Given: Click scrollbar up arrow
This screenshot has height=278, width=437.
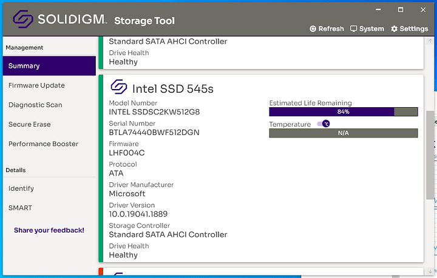Looking at the screenshot, I should 430,41.
